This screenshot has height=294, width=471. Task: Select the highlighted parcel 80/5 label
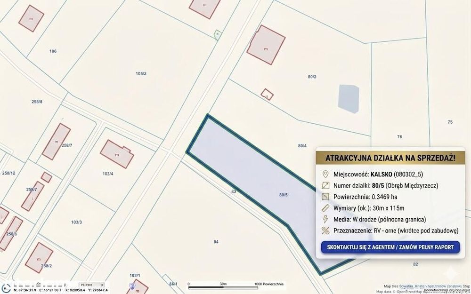click(x=283, y=195)
